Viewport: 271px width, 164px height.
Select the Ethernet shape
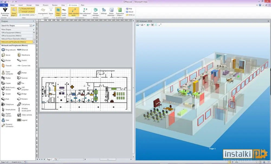(22, 50)
